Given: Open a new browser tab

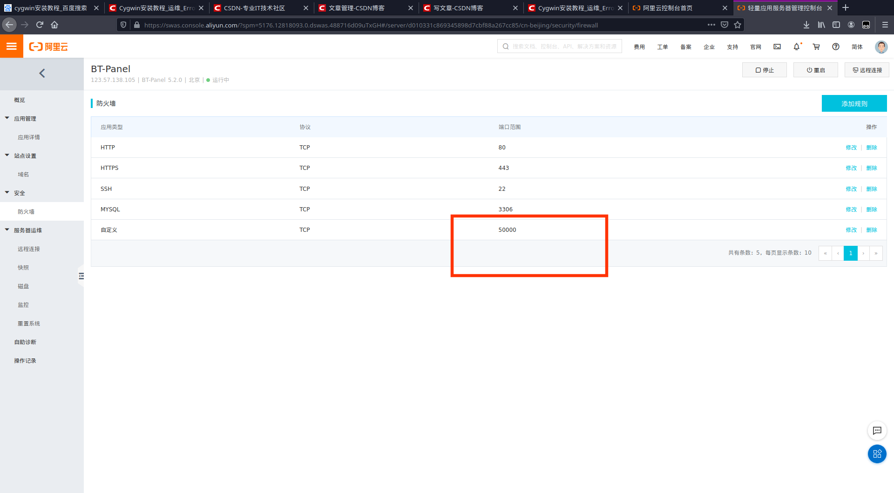Looking at the screenshot, I should click(x=846, y=8).
